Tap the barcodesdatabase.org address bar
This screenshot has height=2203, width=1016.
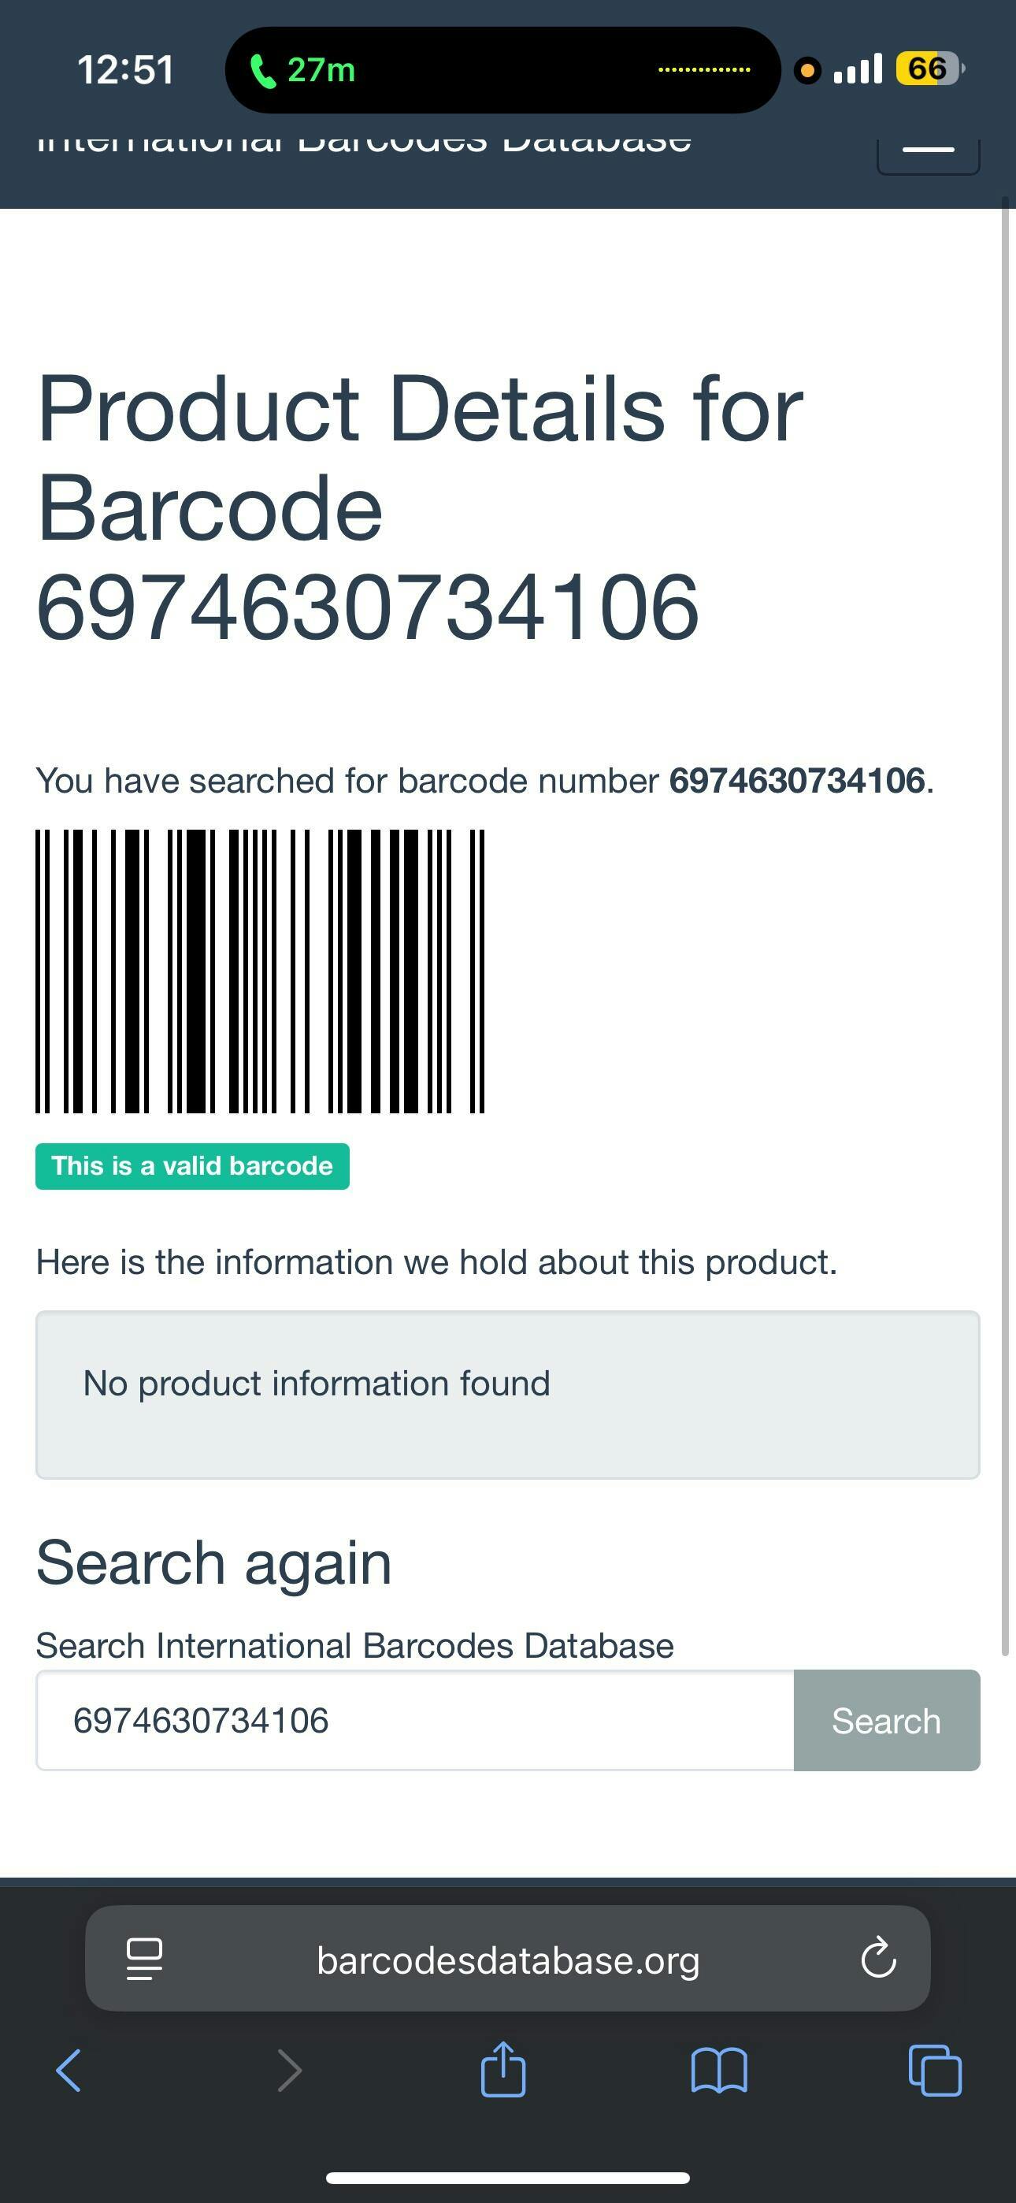click(x=508, y=1960)
